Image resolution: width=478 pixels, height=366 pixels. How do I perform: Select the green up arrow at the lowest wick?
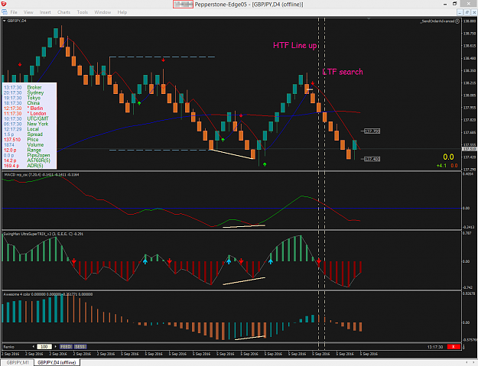tap(265, 164)
